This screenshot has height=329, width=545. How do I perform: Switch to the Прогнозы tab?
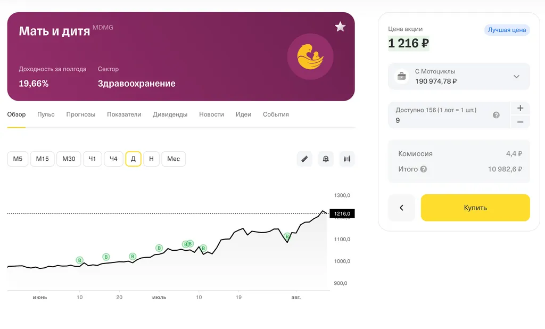81,114
